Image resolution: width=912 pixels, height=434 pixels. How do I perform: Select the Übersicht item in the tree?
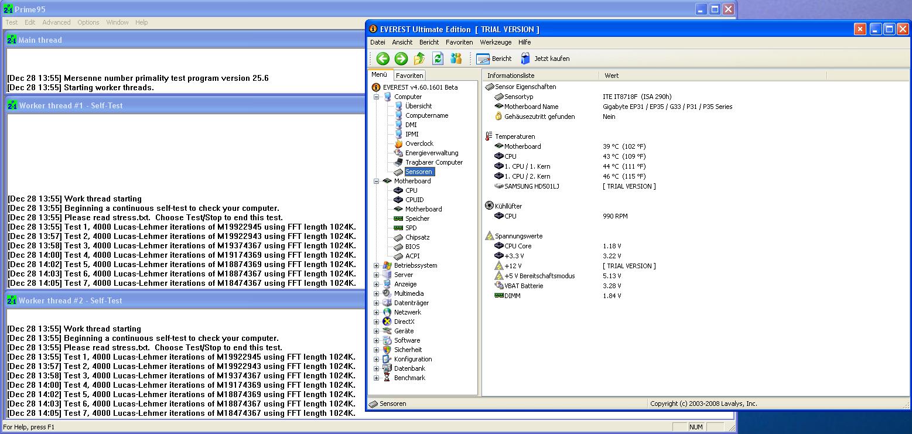418,106
